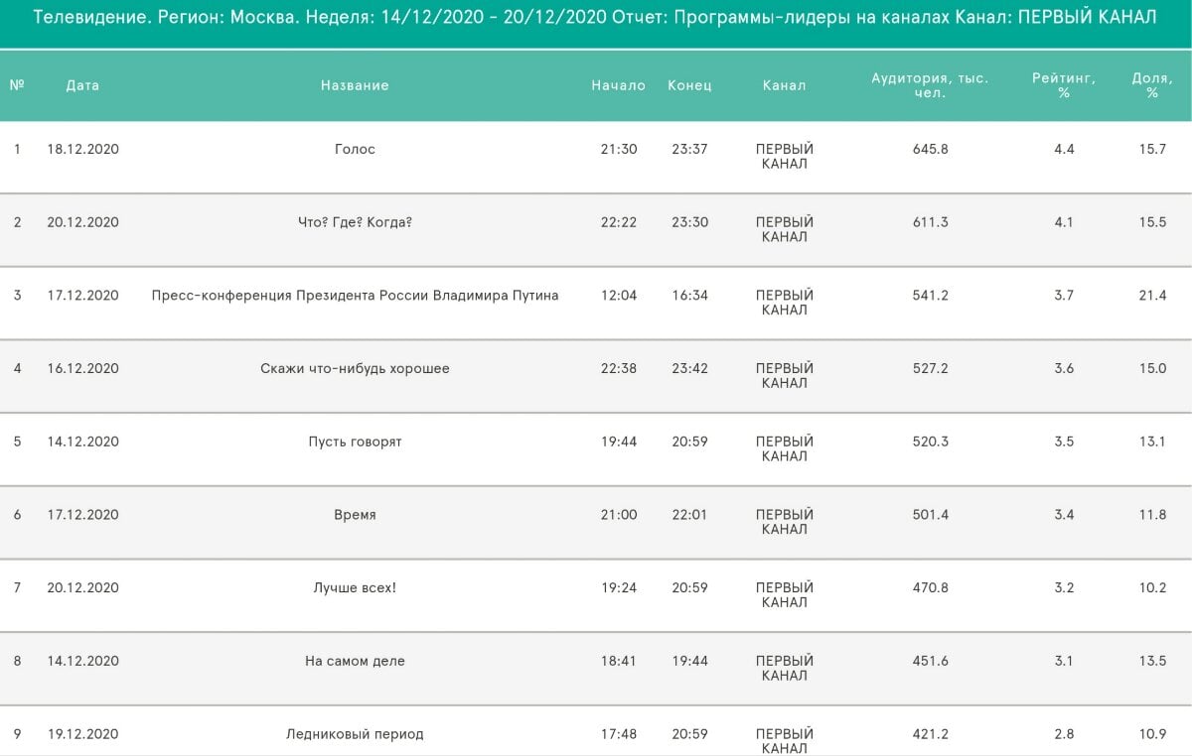The width and height of the screenshot is (1192, 756).
Task: Click row number 5 cell
Action: pos(17,441)
